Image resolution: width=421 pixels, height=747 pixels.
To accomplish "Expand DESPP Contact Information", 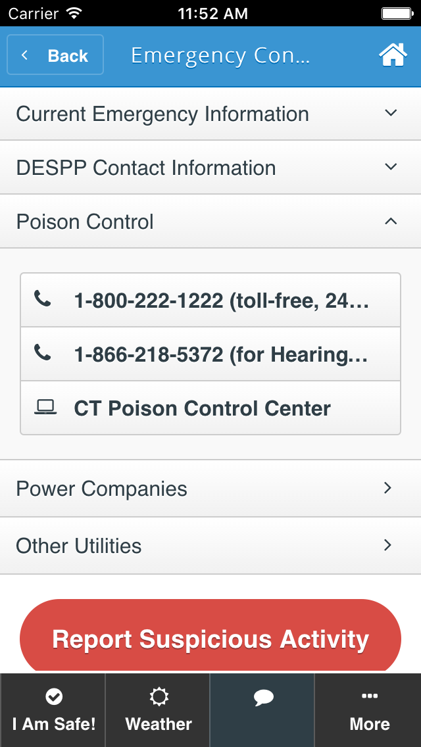I will coord(210,167).
